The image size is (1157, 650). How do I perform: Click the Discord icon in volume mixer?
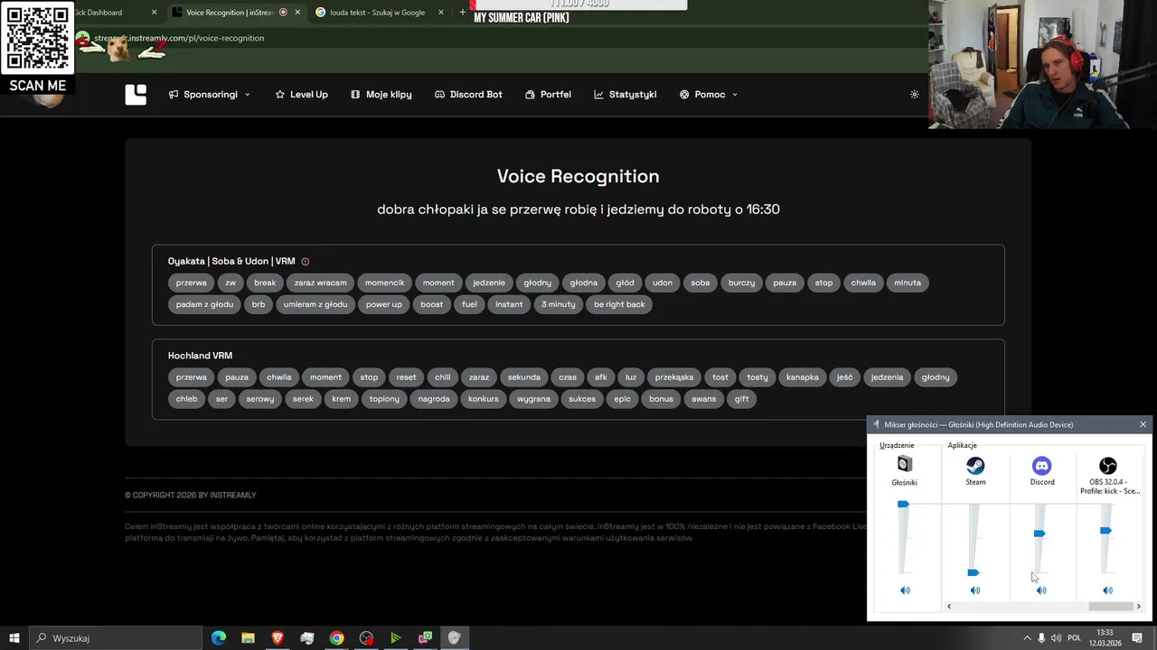[1041, 465]
